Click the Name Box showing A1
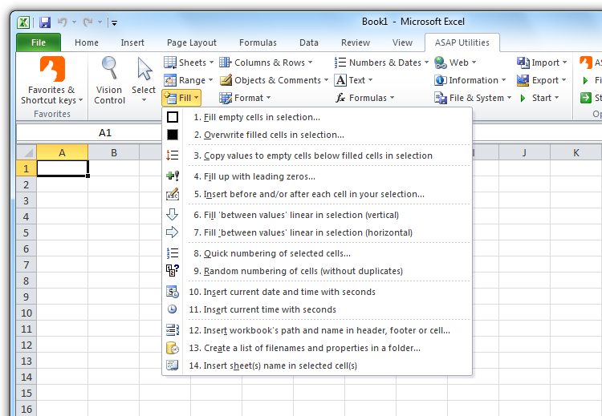 coord(89,133)
